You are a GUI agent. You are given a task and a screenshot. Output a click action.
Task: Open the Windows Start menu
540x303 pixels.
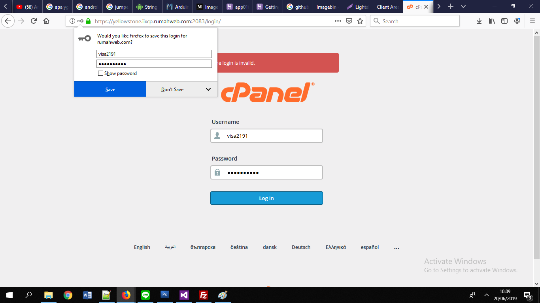pos(9,295)
